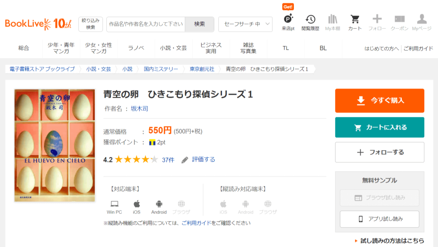Click the orange 今すぐ購入 button

click(379, 100)
